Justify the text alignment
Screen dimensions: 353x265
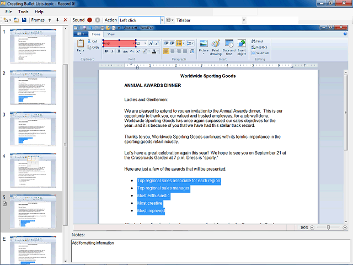tap(185, 51)
